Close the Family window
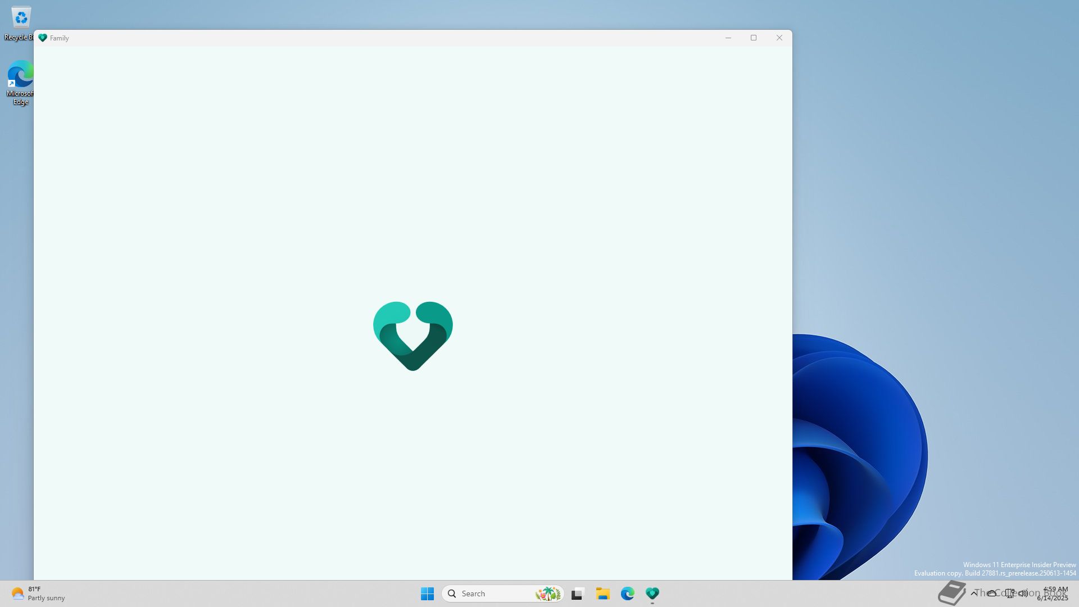 pyautogui.click(x=779, y=38)
